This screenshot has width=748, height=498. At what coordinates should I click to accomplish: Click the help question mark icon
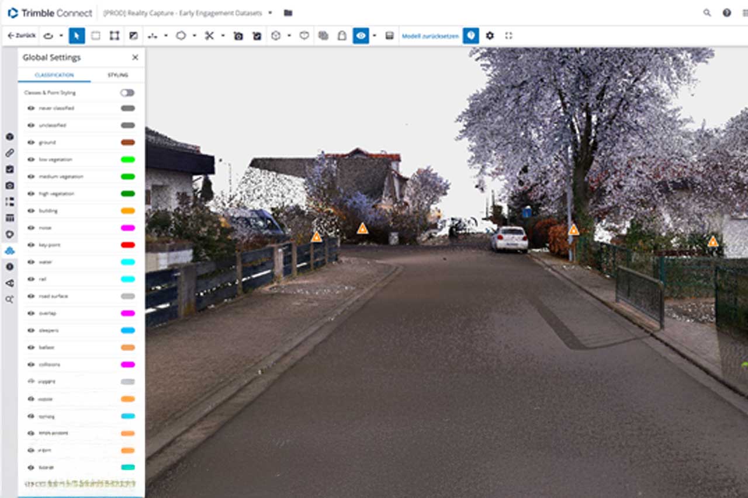(x=726, y=13)
